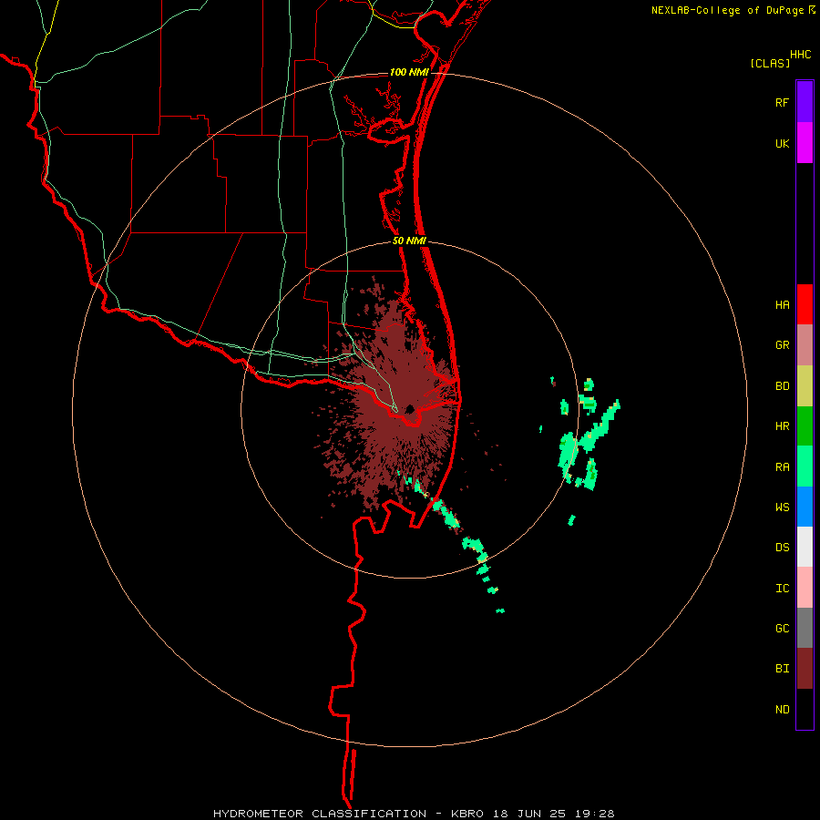Click the magenta UK color swatch

click(x=805, y=143)
